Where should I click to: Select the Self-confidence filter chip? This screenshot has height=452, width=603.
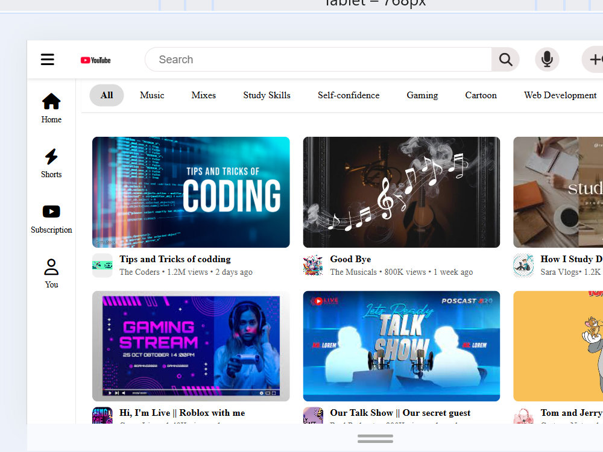pos(349,95)
